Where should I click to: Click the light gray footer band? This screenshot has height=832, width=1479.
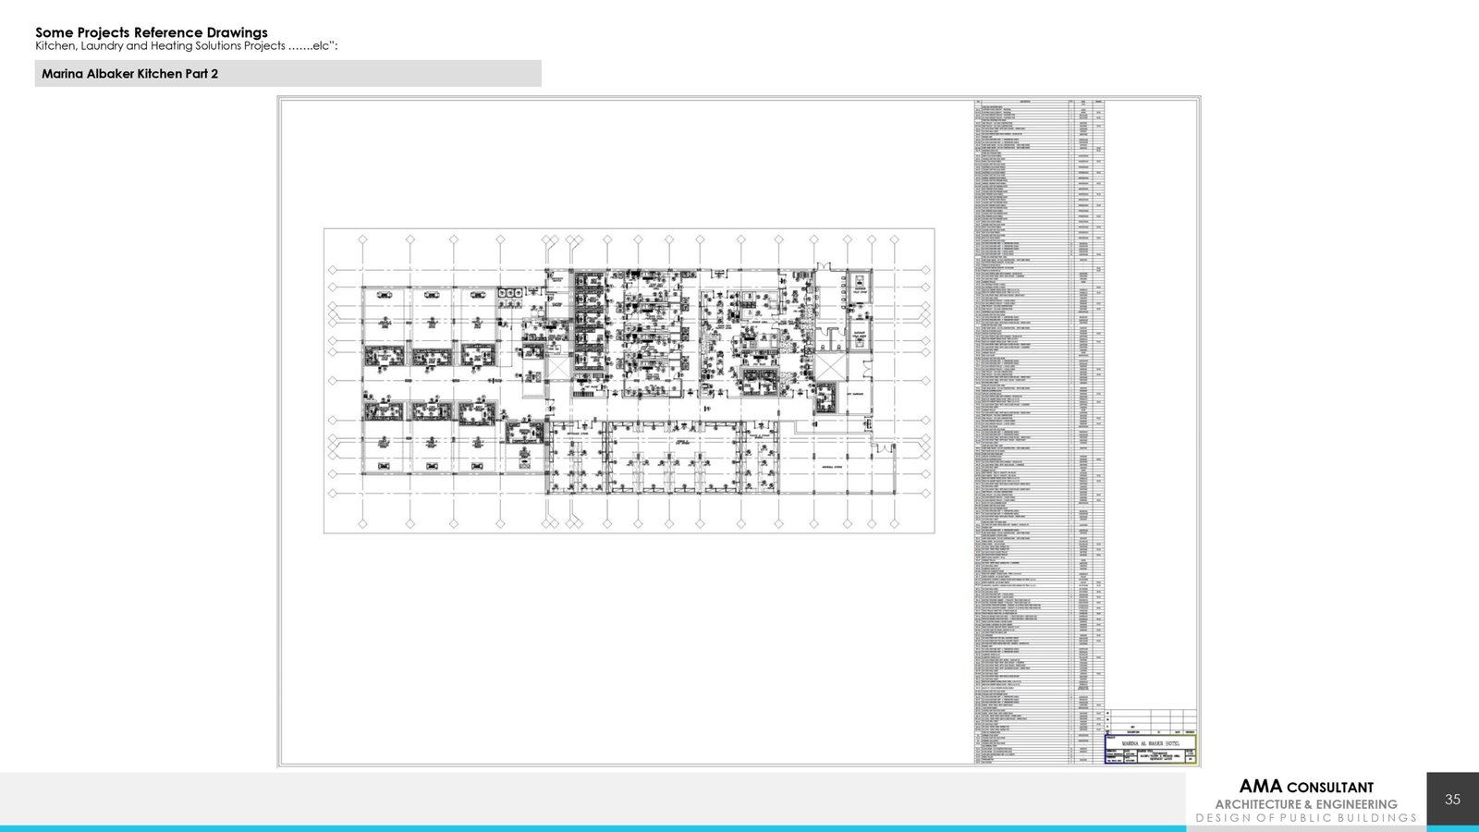[x=592, y=799]
